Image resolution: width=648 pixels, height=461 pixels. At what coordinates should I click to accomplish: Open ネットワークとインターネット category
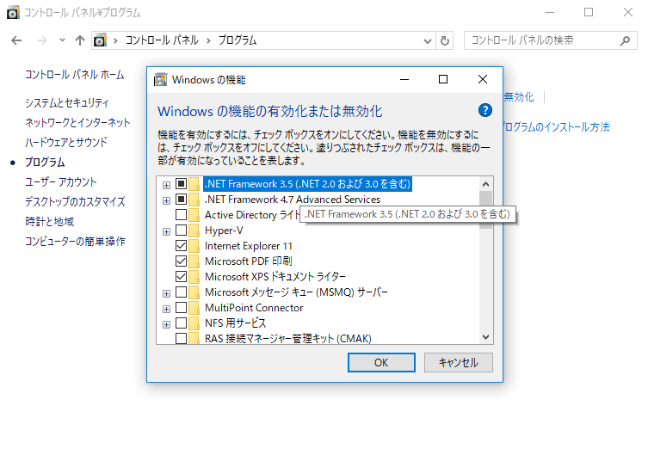tap(77, 122)
